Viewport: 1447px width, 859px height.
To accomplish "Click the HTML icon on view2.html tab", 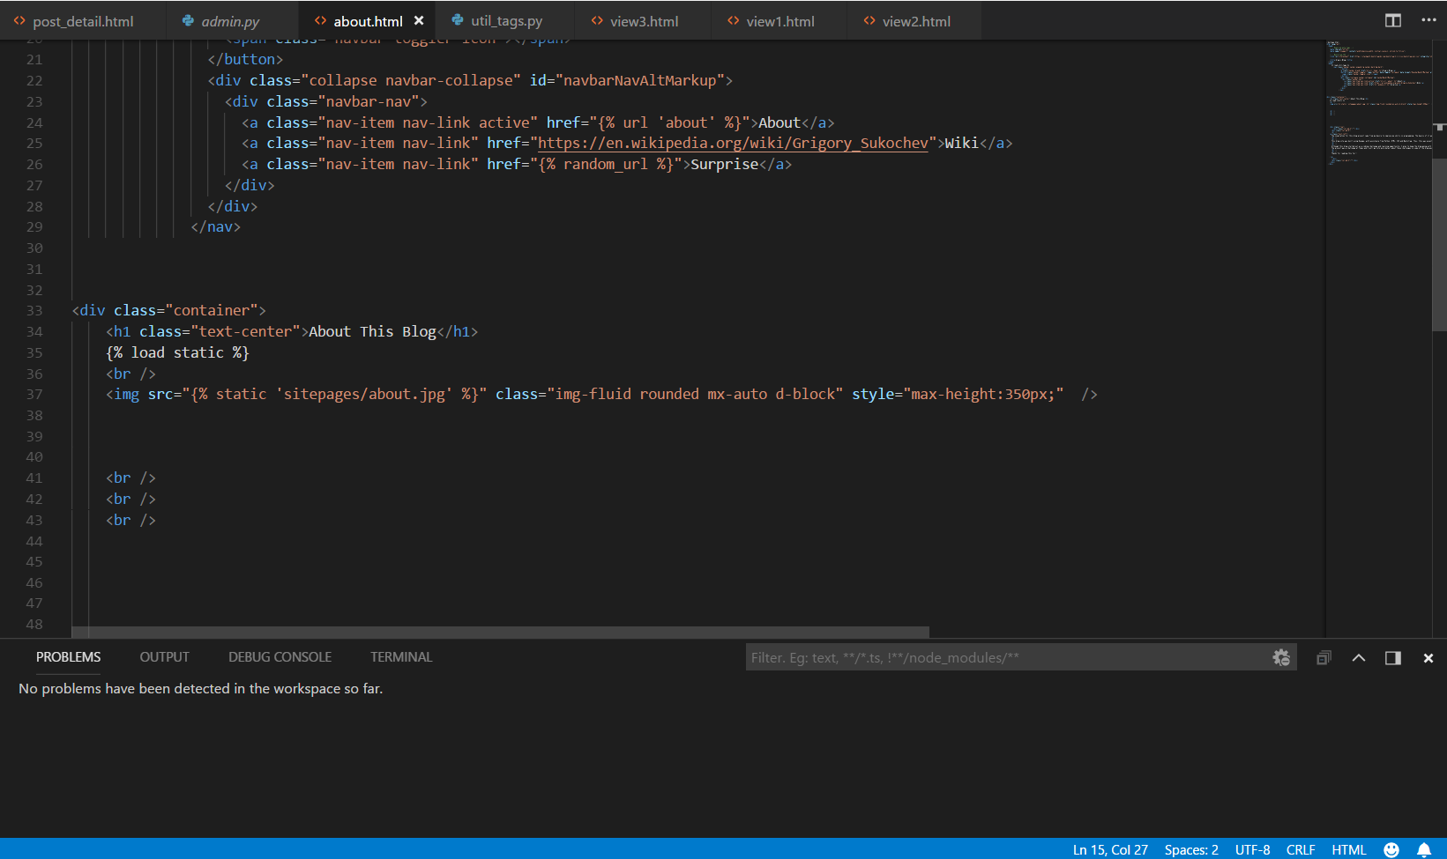I will (869, 21).
